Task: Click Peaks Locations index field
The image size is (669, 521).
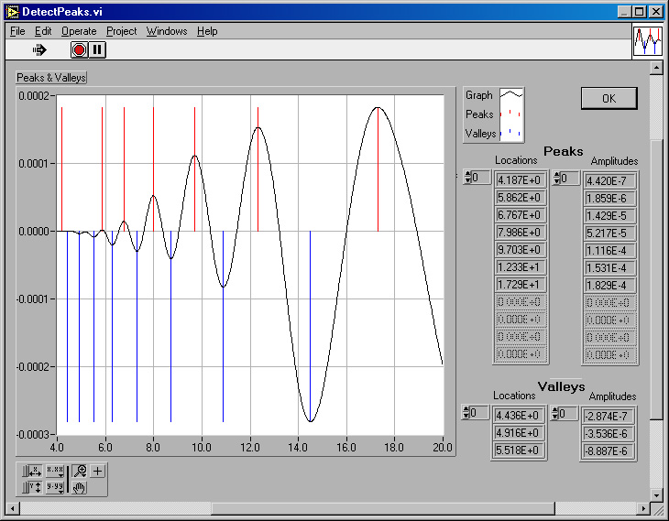Action: (x=481, y=178)
